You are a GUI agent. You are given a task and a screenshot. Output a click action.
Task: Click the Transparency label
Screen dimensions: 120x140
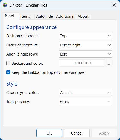click(x=18, y=102)
